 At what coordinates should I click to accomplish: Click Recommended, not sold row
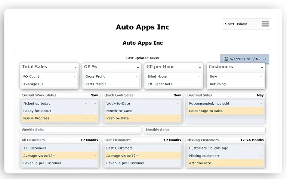225,103
